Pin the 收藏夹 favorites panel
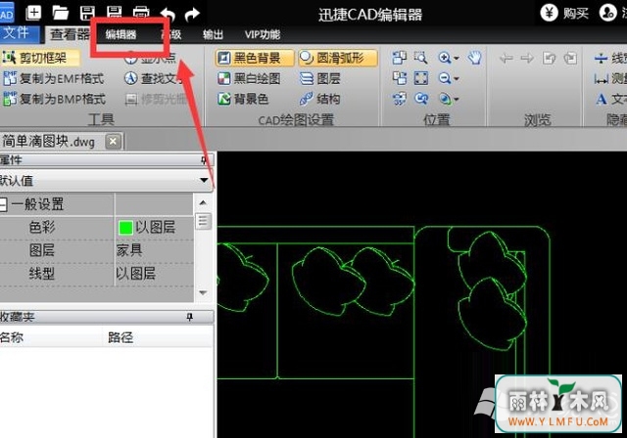The image size is (627, 438). pyautogui.click(x=189, y=317)
